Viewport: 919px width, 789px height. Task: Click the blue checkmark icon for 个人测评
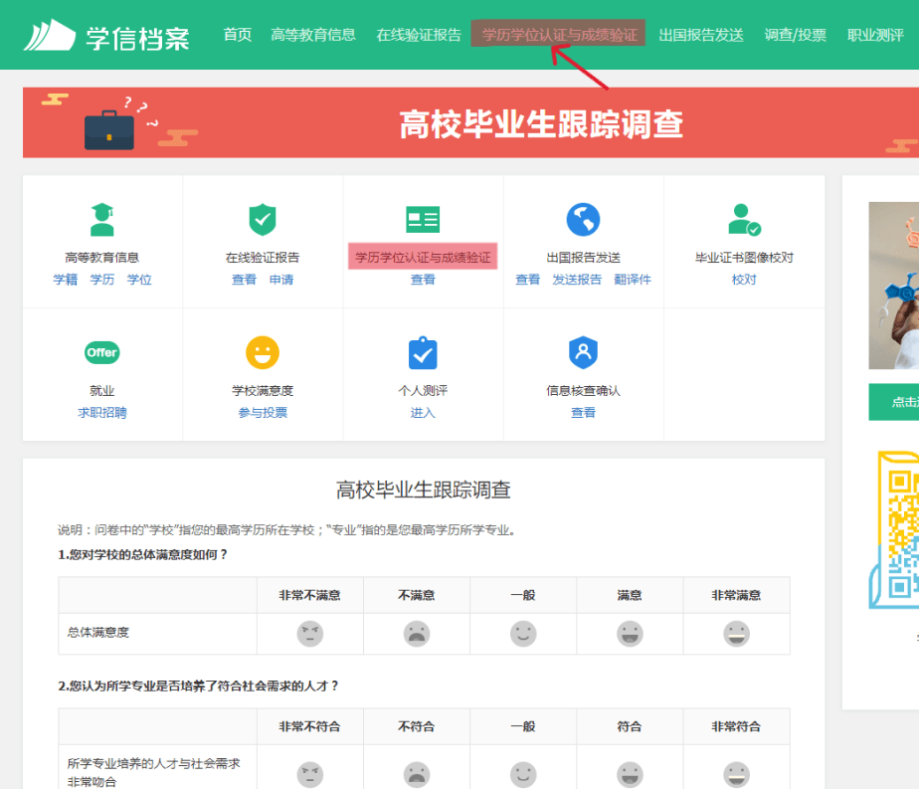[423, 351]
